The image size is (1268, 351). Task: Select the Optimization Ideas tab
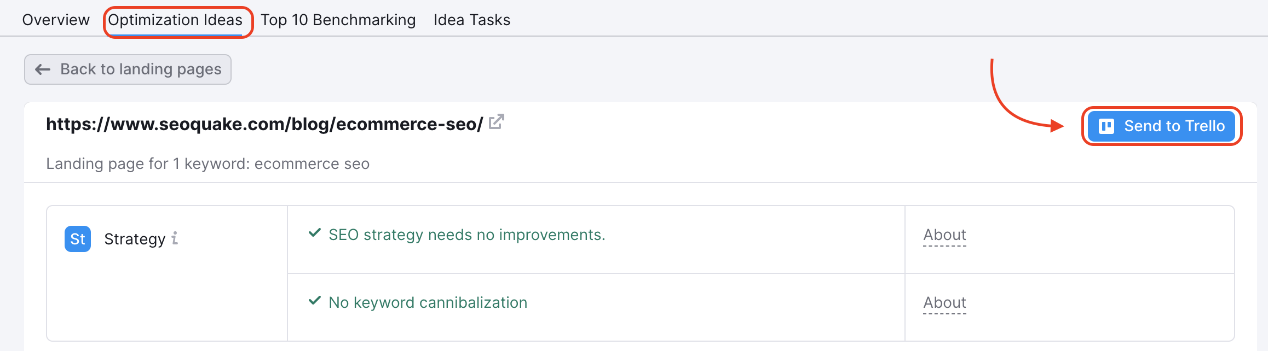coord(175,20)
